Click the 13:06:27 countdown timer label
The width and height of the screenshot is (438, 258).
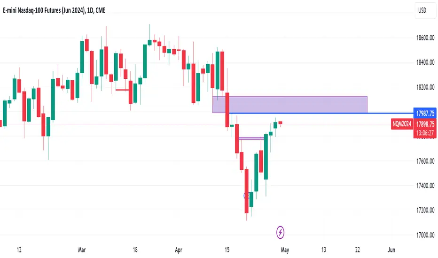click(x=425, y=133)
